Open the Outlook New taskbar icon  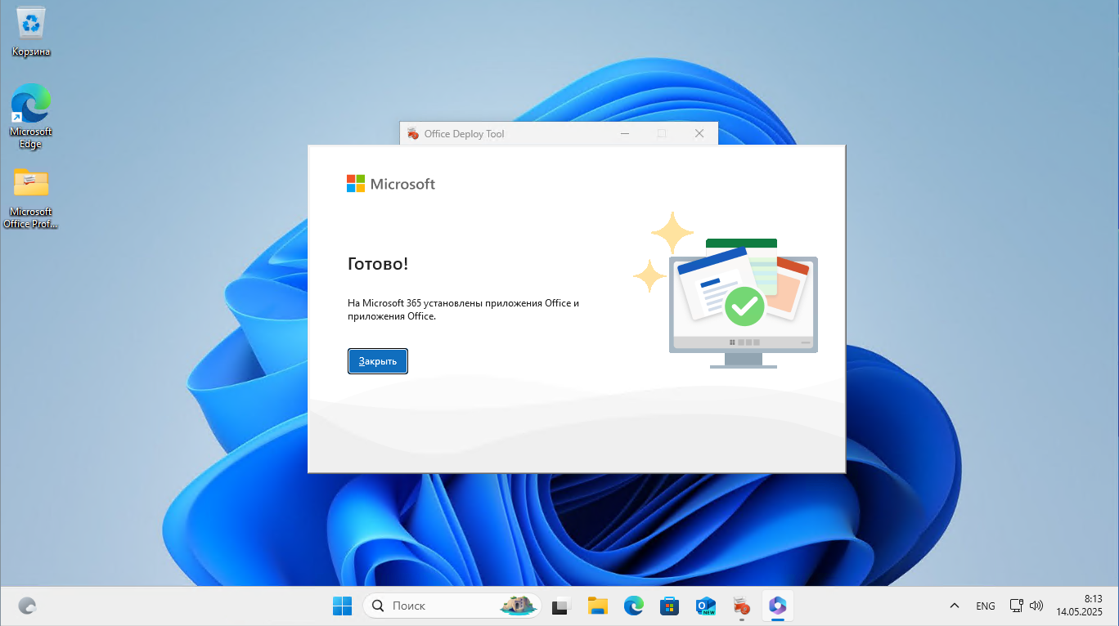pos(706,606)
